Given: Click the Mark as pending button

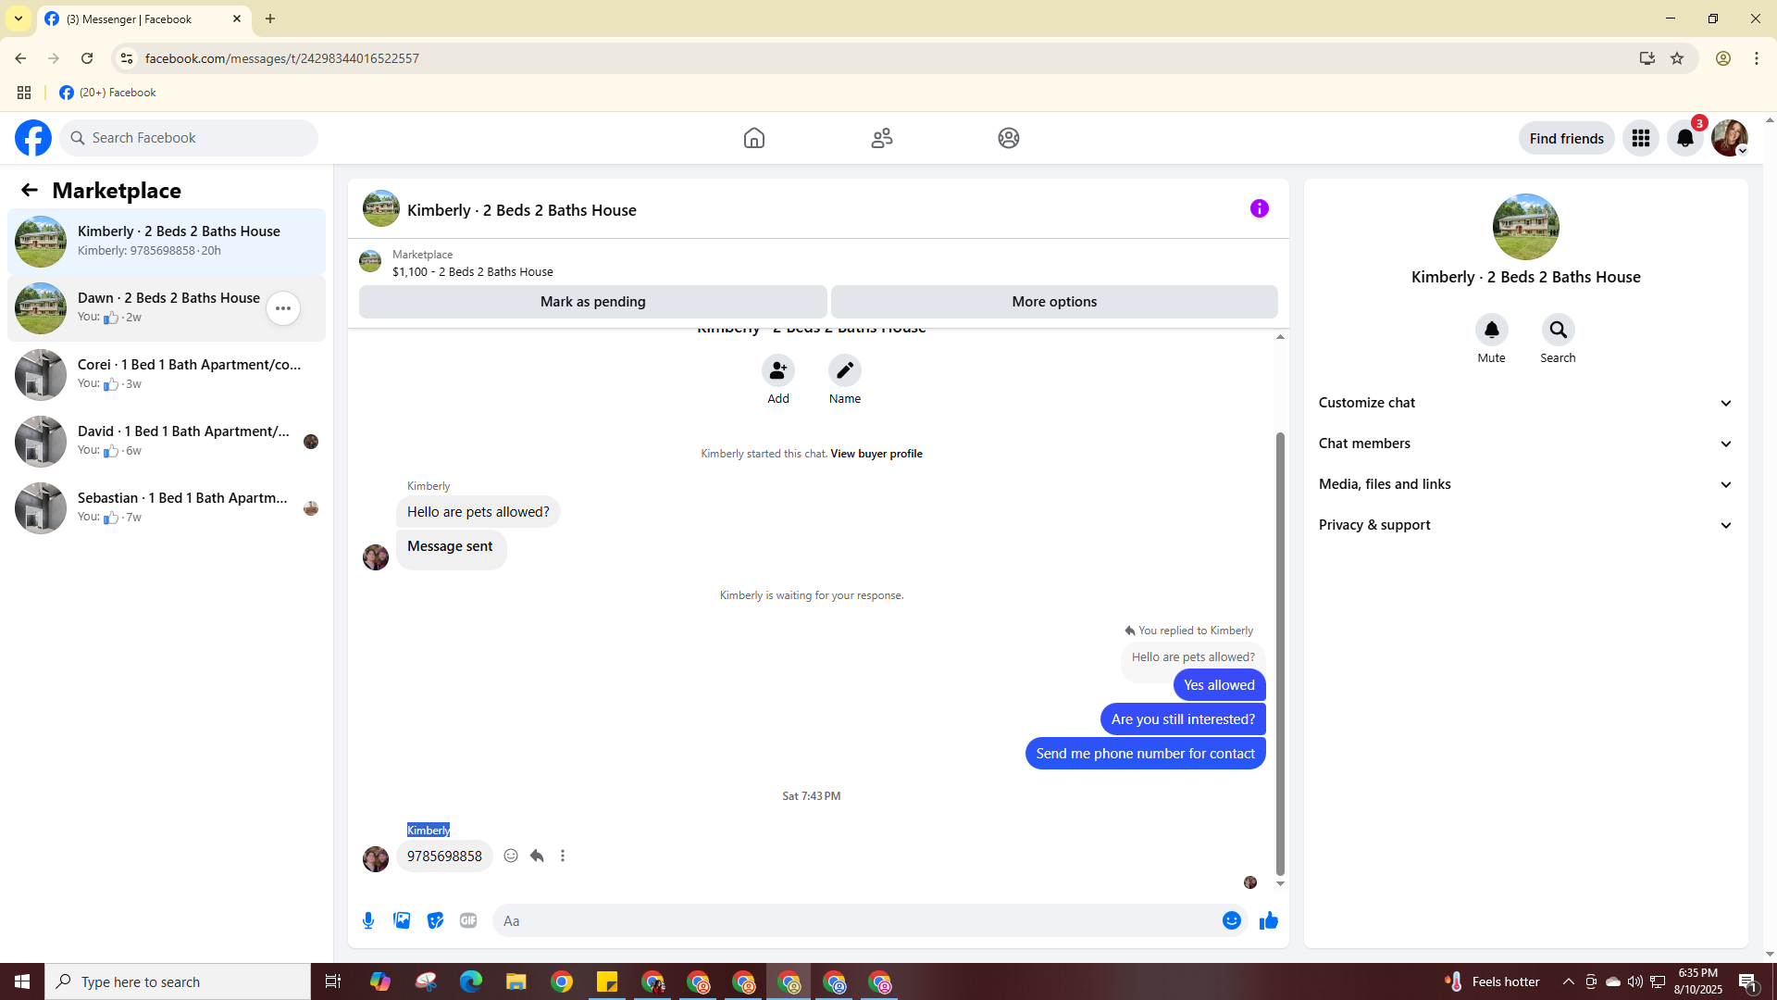Looking at the screenshot, I should coord(592,302).
